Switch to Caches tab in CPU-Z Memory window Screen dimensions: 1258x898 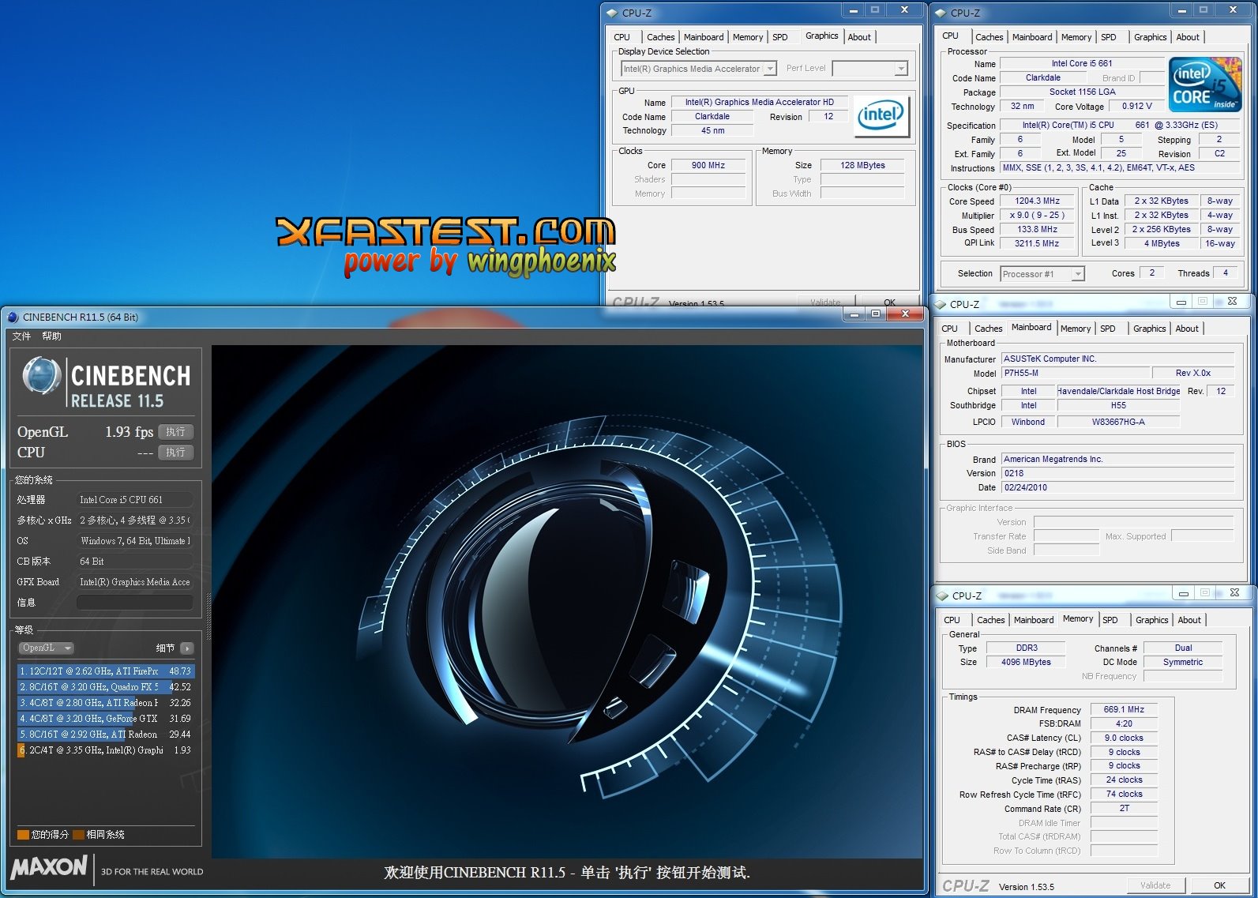[x=990, y=620]
